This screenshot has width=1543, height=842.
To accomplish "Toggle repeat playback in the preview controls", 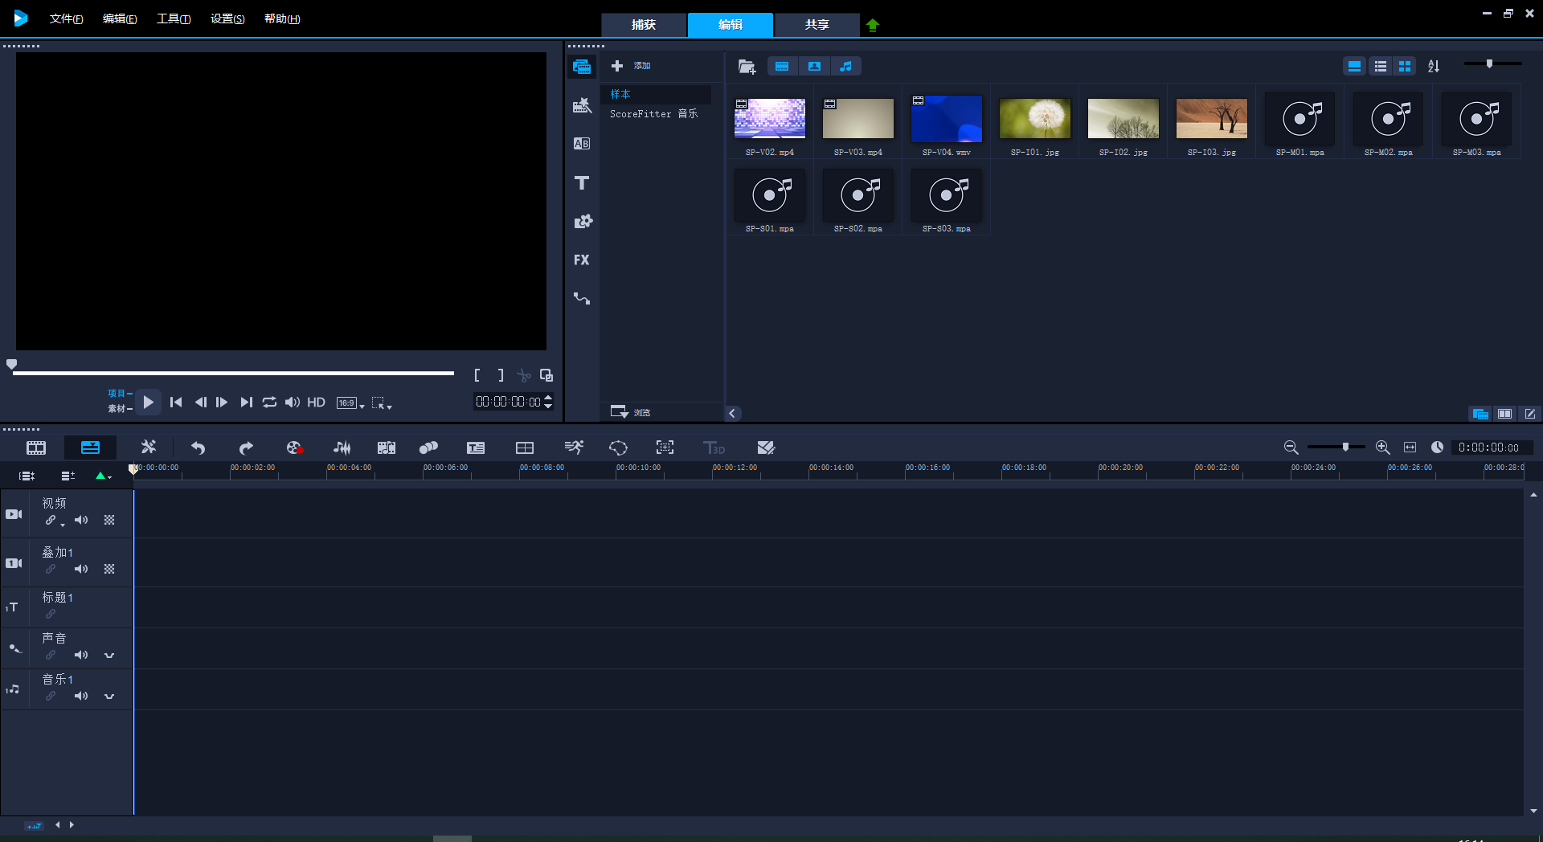I will coord(269,403).
